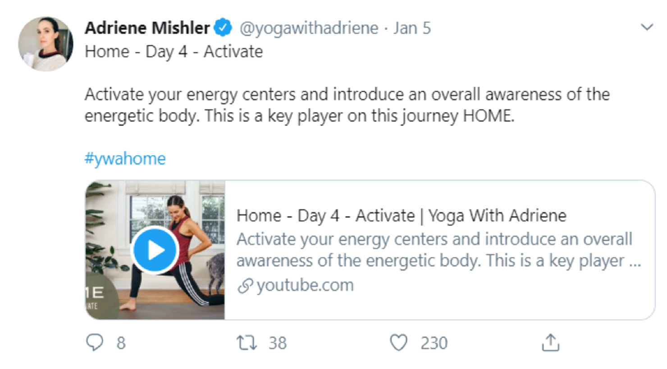
Task: Click the retweet arrows icon
Action: pyautogui.click(x=247, y=342)
